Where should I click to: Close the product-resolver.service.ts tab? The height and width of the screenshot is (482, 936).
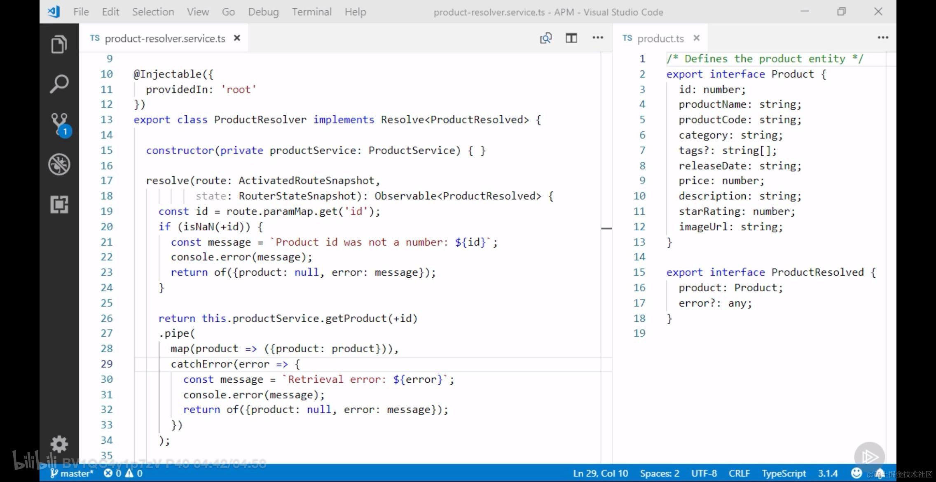tap(237, 38)
